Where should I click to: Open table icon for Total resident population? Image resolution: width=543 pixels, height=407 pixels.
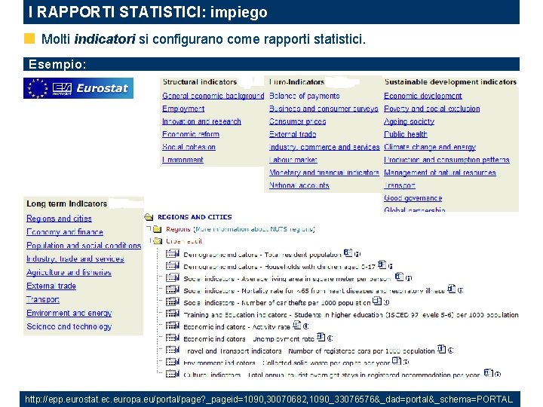coord(173,254)
